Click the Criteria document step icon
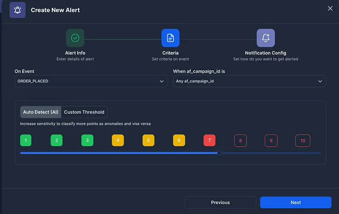The width and height of the screenshot is (339, 214). pos(170,38)
